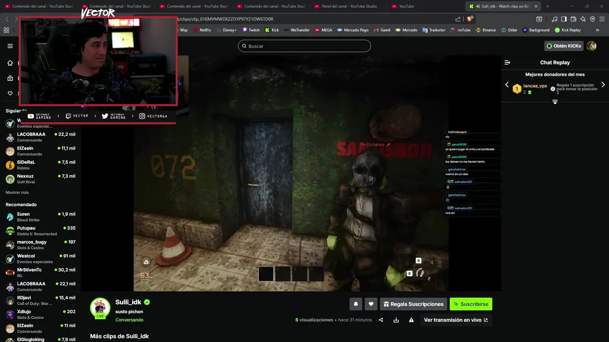Show next top donor with right chevron
This screenshot has width=609, height=342.
coord(603,85)
